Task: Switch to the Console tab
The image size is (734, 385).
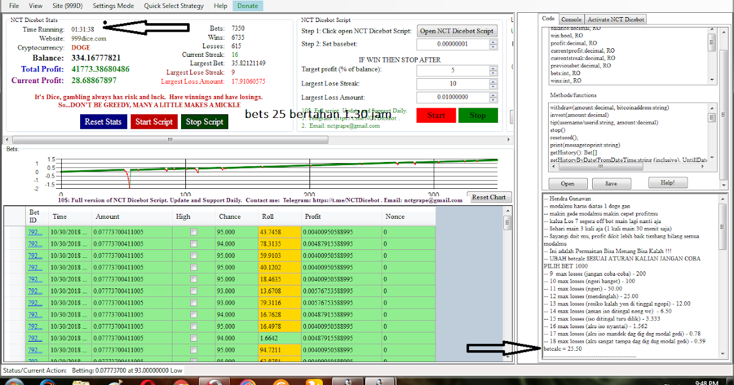Action: tap(571, 19)
